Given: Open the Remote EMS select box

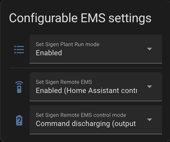Looking at the screenshot, I should [96, 87].
